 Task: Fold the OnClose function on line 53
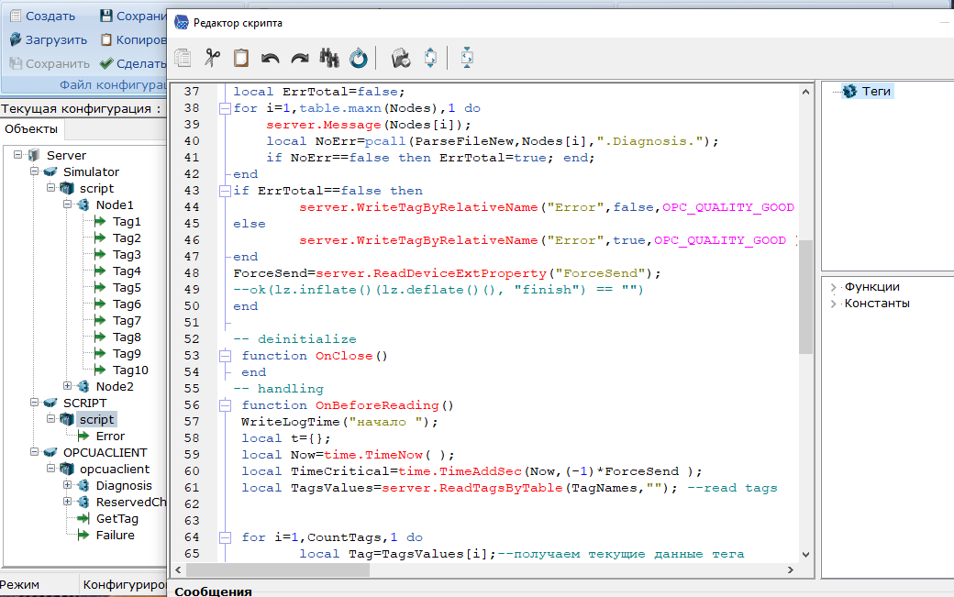(x=225, y=356)
